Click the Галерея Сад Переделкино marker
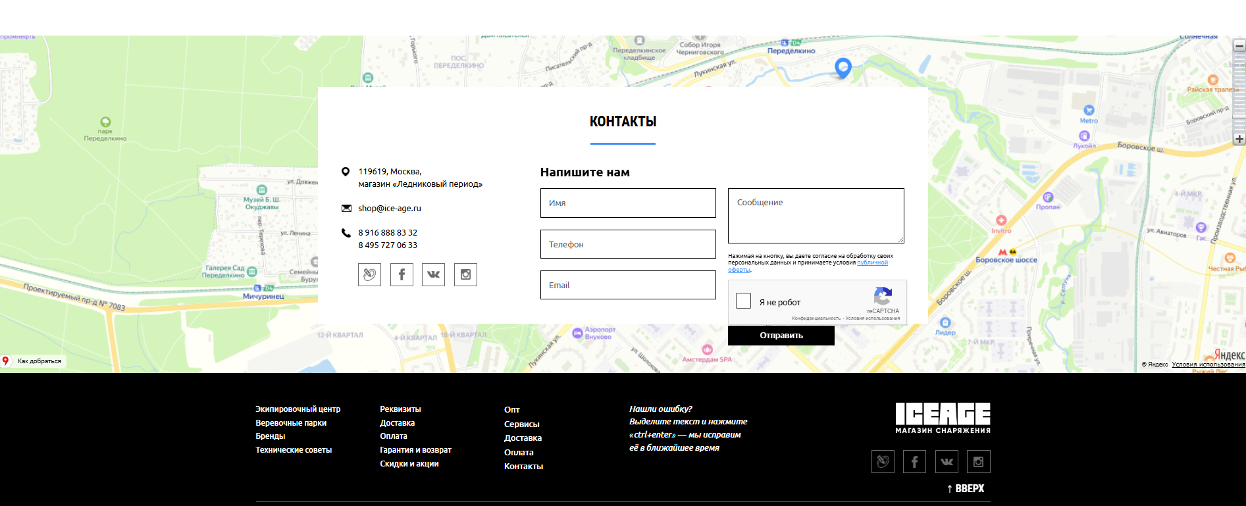 [x=252, y=271]
